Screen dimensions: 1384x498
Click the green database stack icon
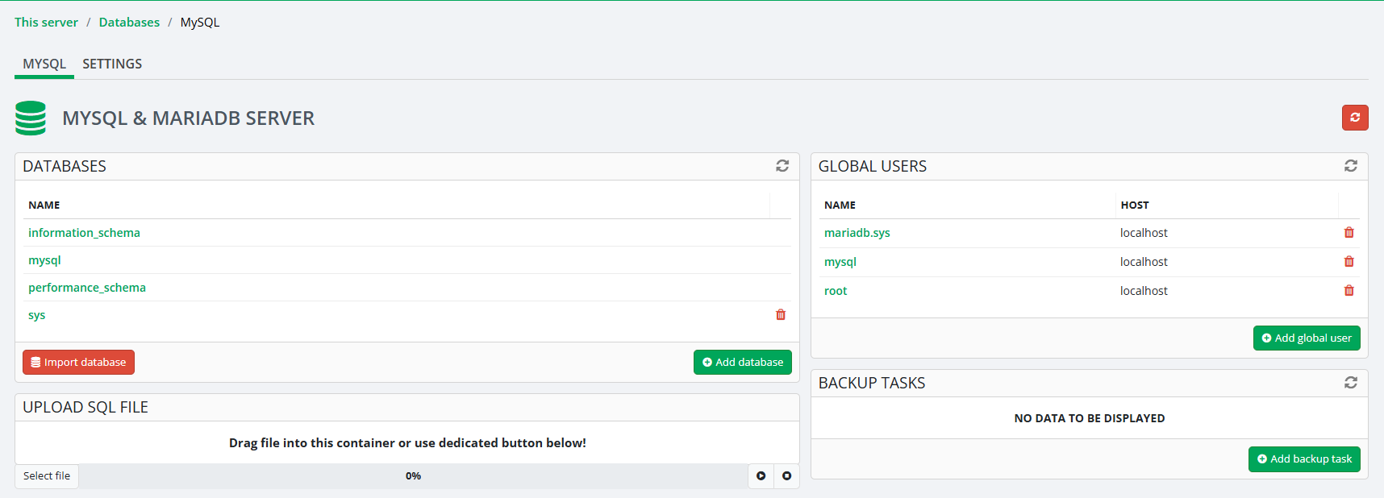(x=31, y=118)
